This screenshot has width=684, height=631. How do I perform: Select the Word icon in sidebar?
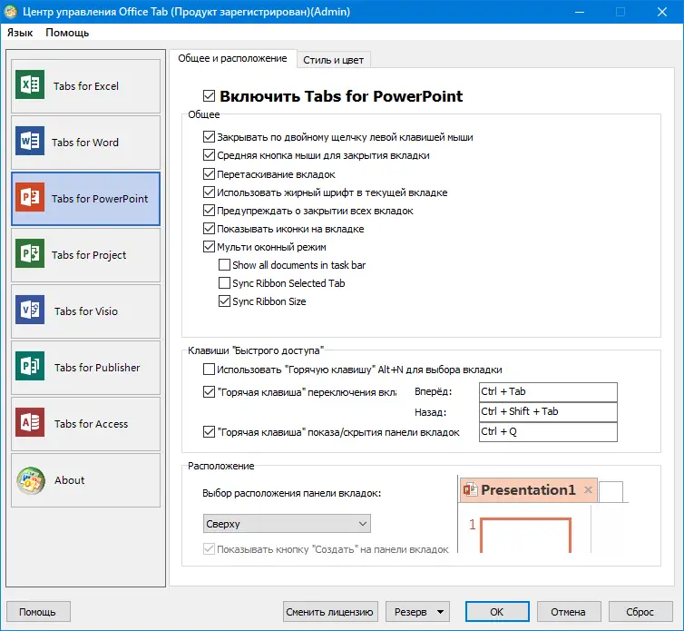click(30, 141)
